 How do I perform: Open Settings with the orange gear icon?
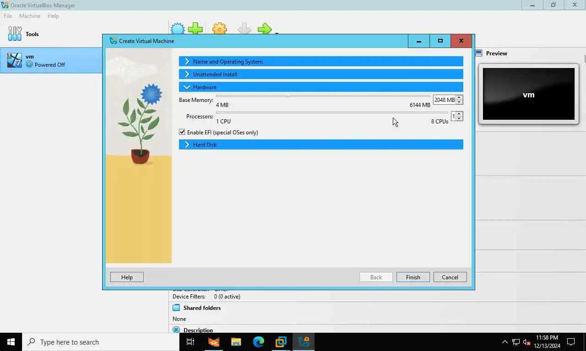pyautogui.click(x=220, y=29)
